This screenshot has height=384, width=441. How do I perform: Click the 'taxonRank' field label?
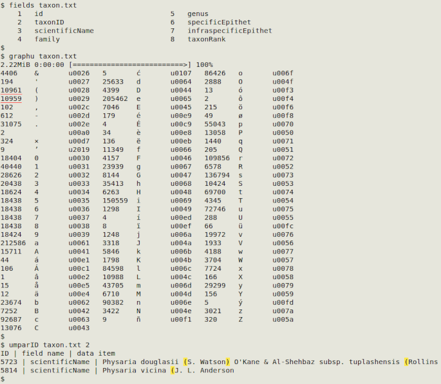[207, 39]
